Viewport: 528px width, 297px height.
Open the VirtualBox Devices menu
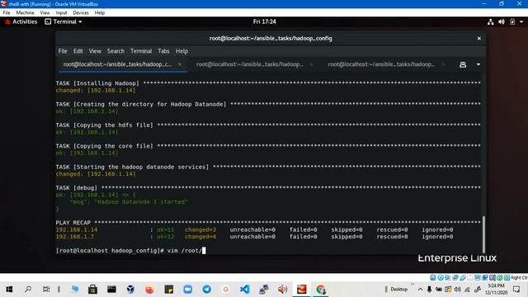click(x=81, y=13)
